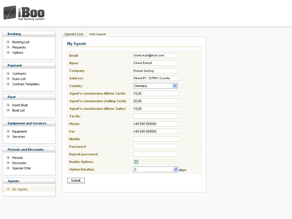Click arrow icon beside Periods
This screenshot has height=219, width=292.
tap(8, 158)
